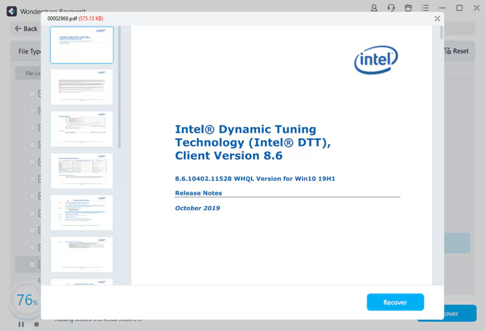This screenshot has width=485, height=331.
Task: Close the PDF preview dialog
Action: pyautogui.click(x=437, y=19)
